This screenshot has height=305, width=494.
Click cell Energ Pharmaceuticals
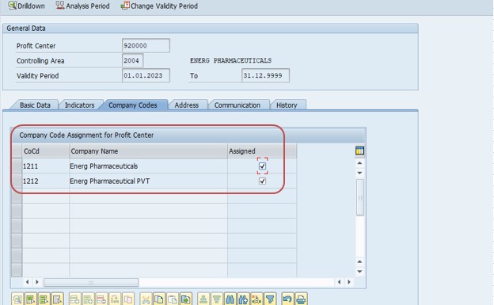[x=148, y=166]
